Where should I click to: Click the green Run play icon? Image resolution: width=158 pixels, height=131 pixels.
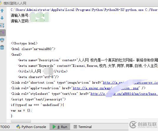[54, 127]
